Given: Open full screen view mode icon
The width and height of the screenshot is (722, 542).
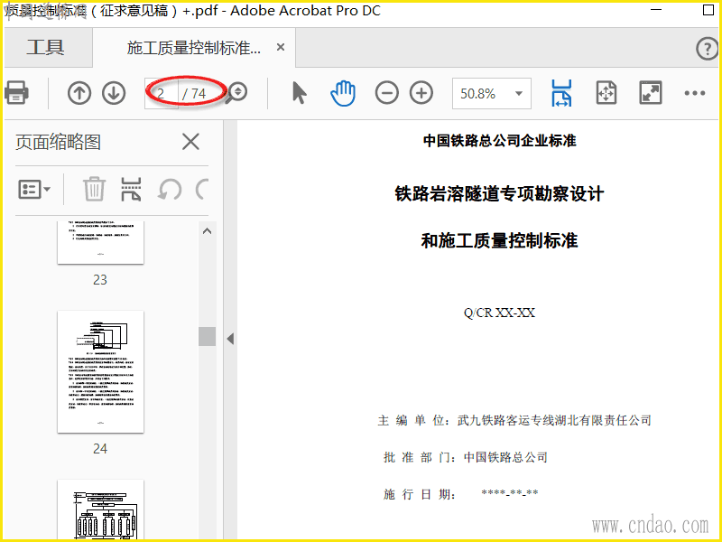Looking at the screenshot, I should click(651, 93).
